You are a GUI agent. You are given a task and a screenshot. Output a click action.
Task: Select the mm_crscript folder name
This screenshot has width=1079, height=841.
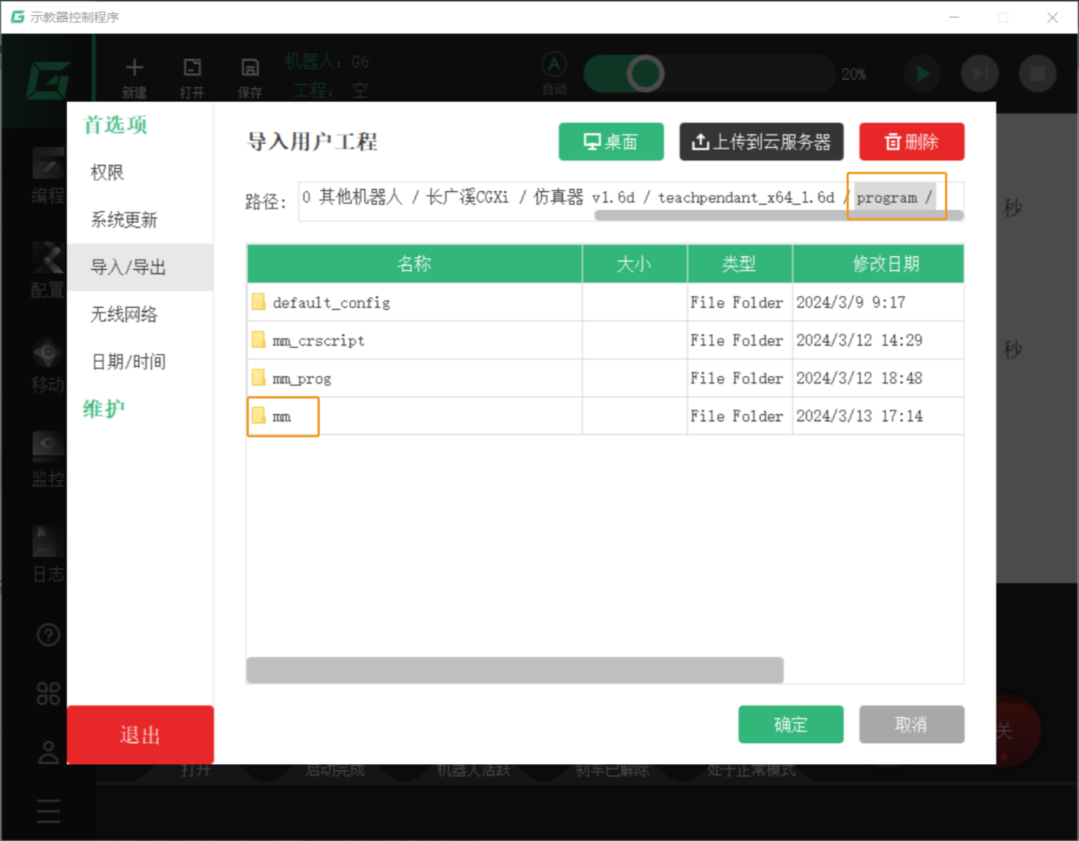coord(319,341)
